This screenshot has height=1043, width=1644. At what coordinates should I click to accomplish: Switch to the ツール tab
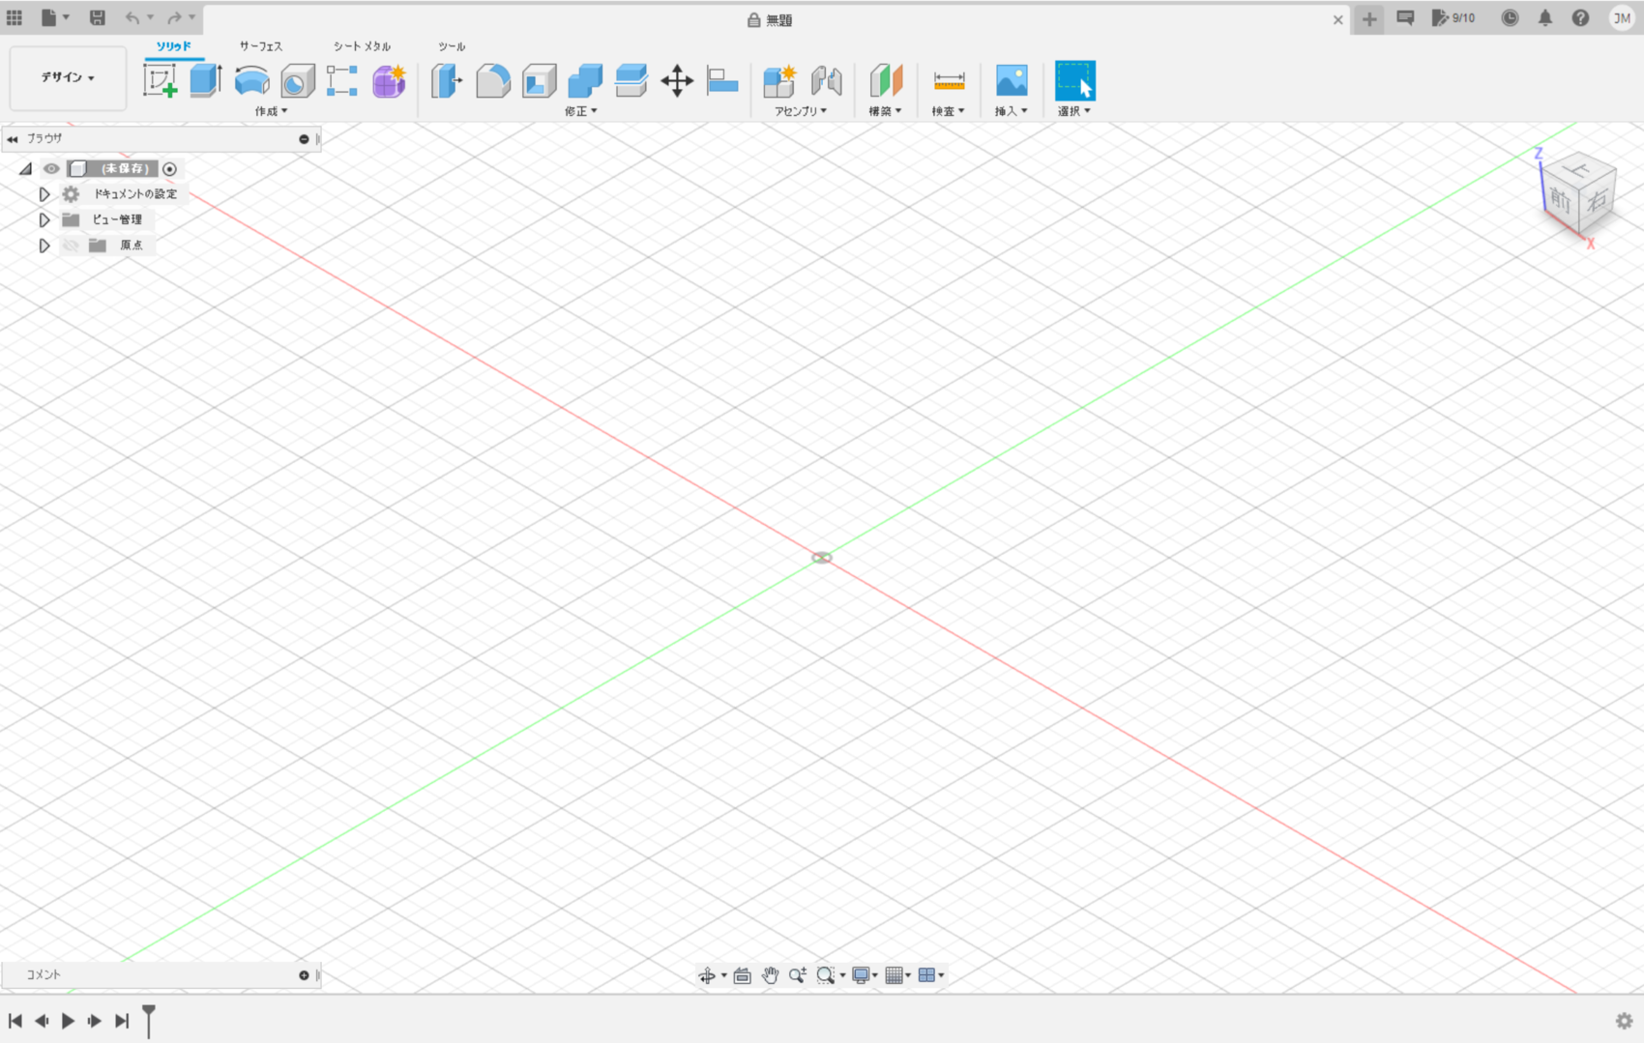(x=452, y=46)
